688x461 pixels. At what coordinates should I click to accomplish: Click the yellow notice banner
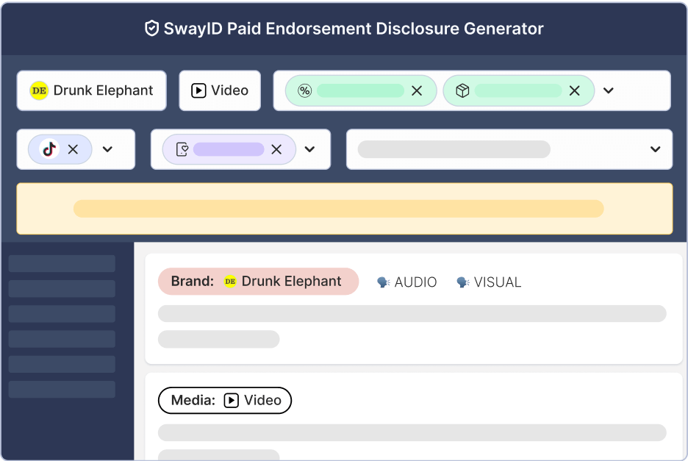[345, 209]
